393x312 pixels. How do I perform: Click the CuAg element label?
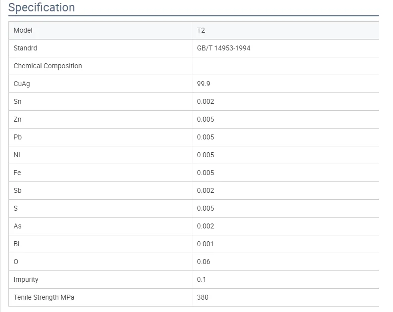[22, 84]
